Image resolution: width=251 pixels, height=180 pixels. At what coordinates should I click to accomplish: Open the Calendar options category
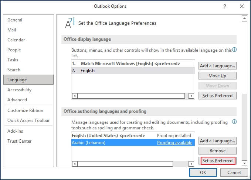click(x=28, y=40)
